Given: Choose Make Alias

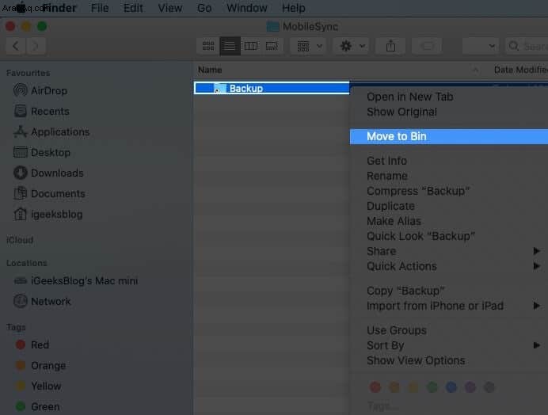Looking at the screenshot, I should [x=394, y=221].
